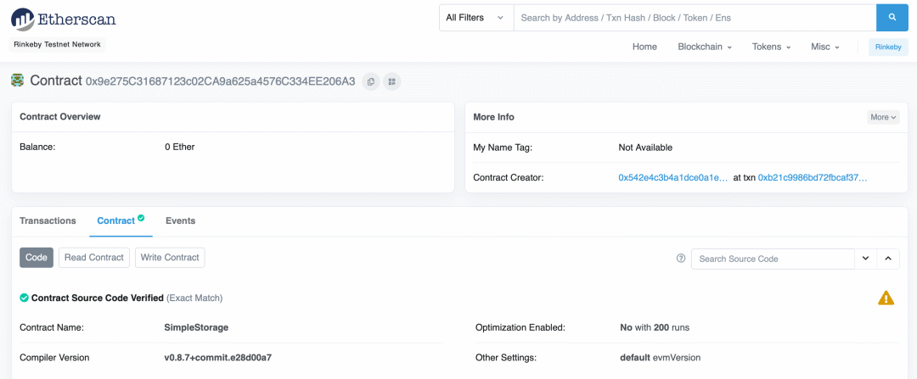Click the help question mark icon

pos(681,258)
